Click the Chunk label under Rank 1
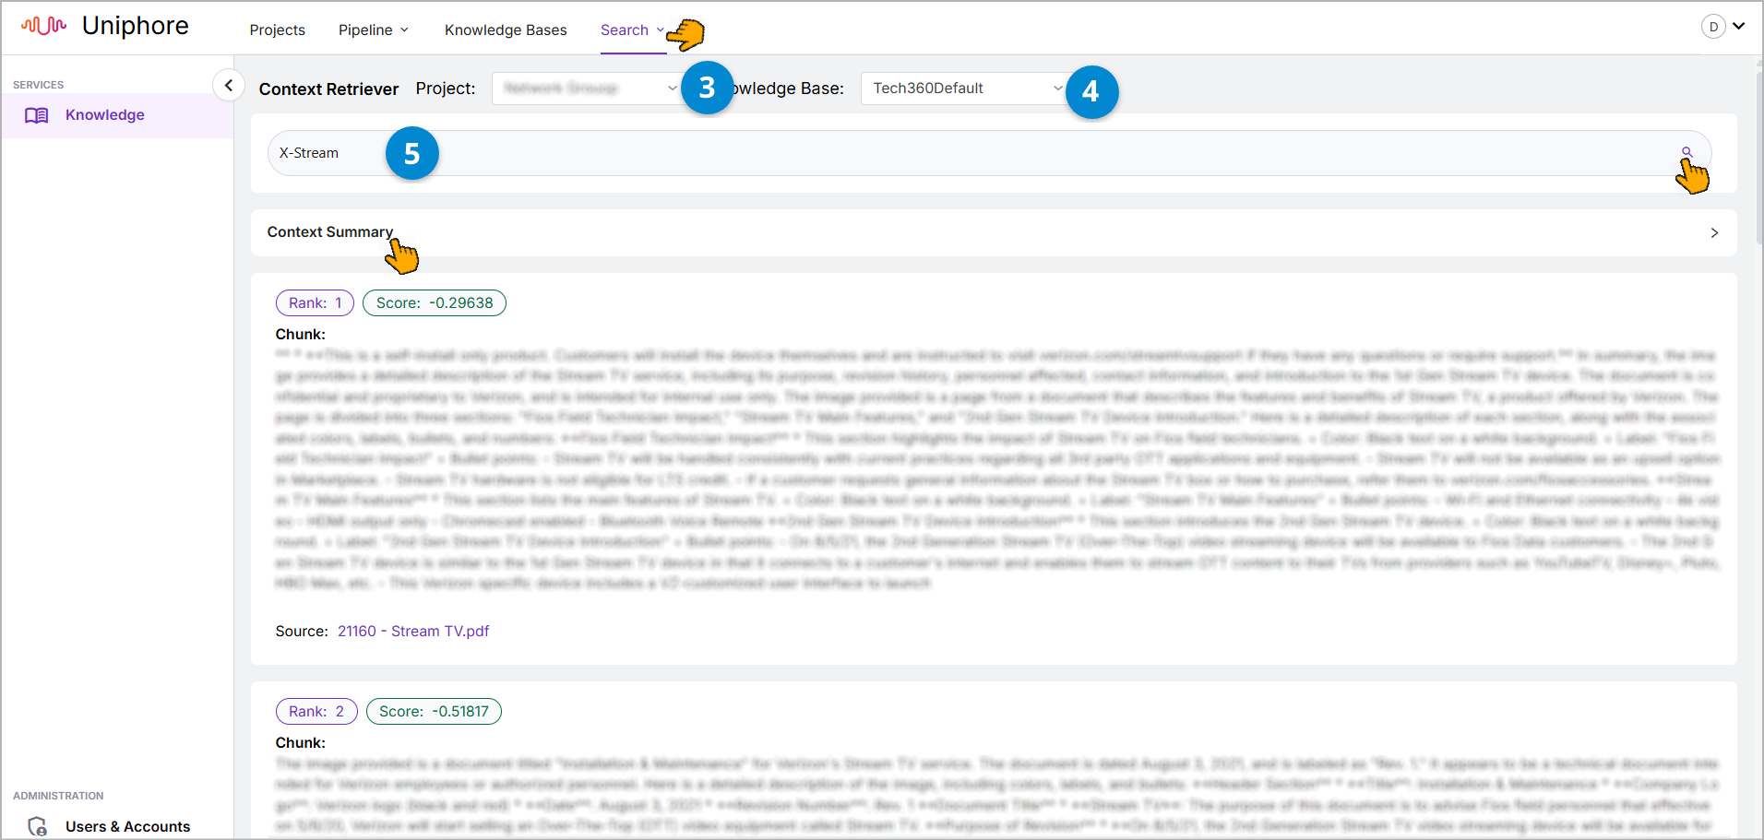This screenshot has height=840, width=1764. tap(300, 334)
